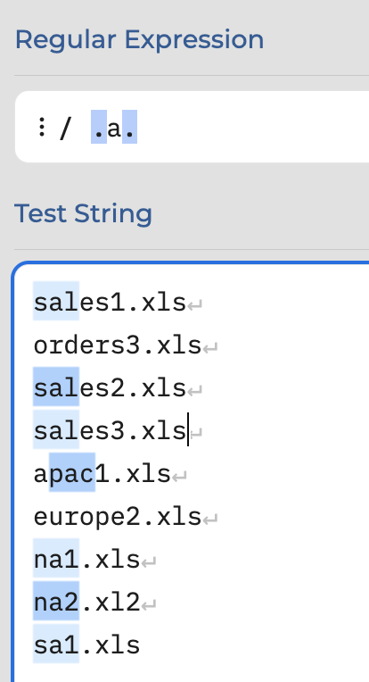Select the last dot token in regex

click(129, 127)
